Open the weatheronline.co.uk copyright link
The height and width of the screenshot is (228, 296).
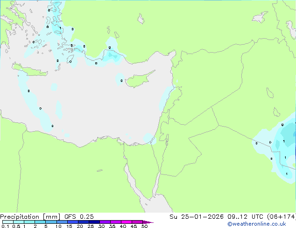pos(257,224)
